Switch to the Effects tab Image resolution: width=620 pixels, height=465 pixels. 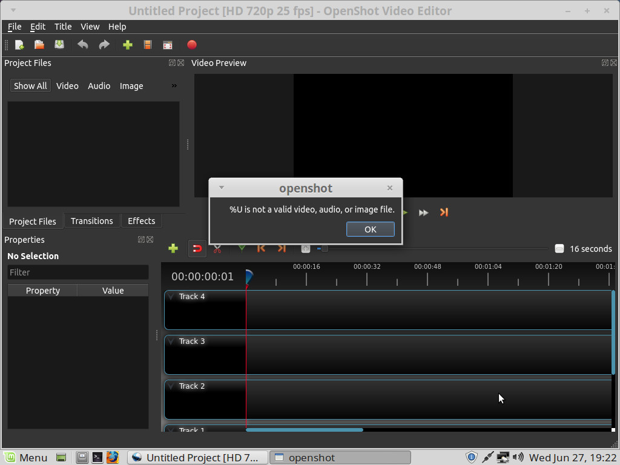click(x=141, y=221)
